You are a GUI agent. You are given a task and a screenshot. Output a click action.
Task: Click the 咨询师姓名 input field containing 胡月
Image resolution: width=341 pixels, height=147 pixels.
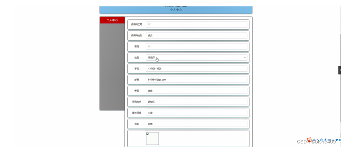pos(197,36)
